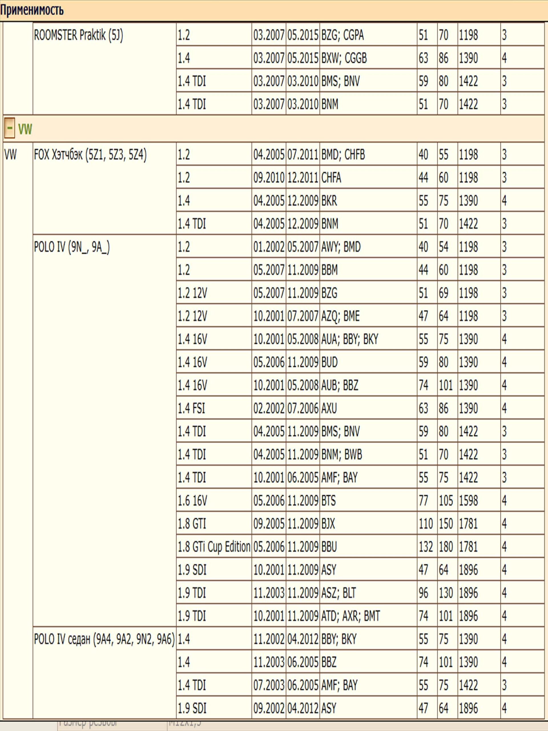548x731 pixels.
Task: Select the CHFA engine code cell
Action: [x=331, y=178]
